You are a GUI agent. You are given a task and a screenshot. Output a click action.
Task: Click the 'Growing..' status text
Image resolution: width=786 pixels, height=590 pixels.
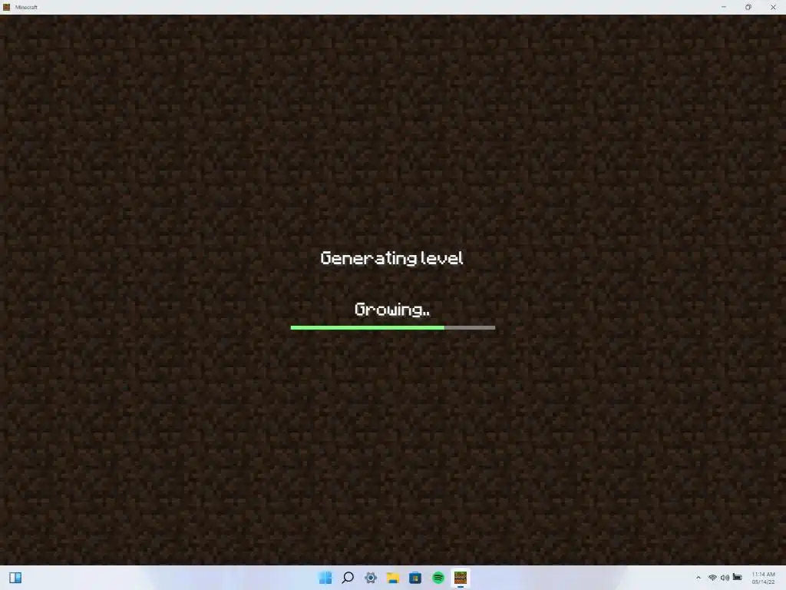(x=392, y=310)
